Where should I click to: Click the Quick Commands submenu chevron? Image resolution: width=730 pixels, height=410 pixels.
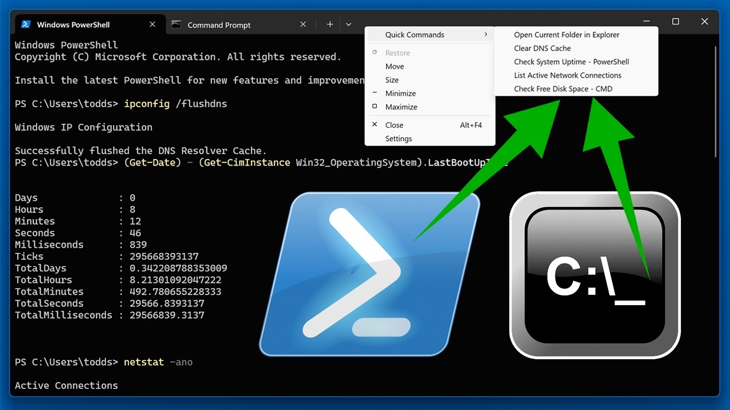click(486, 35)
